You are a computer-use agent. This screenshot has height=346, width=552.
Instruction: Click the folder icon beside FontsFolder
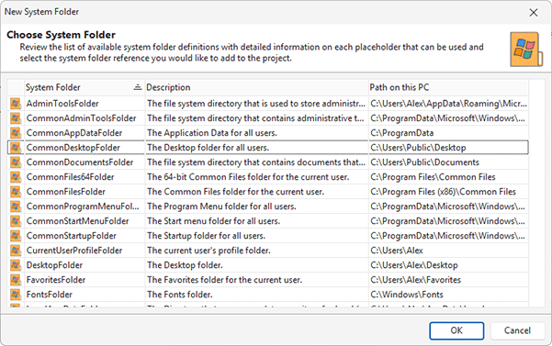point(16,295)
